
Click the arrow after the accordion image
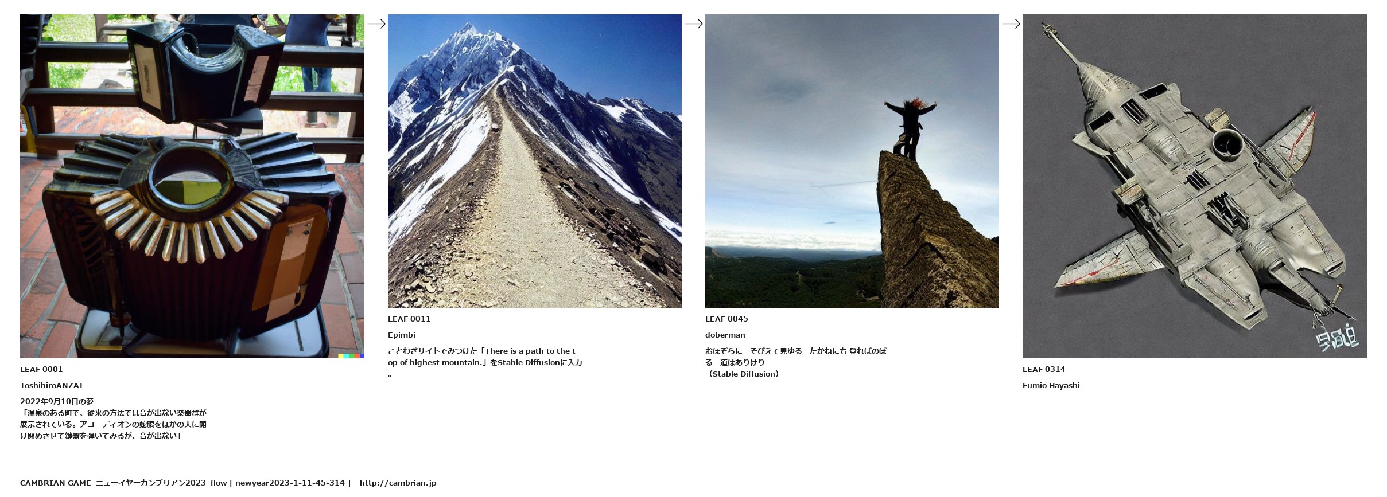pyautogui.click(x=376, y=24)
